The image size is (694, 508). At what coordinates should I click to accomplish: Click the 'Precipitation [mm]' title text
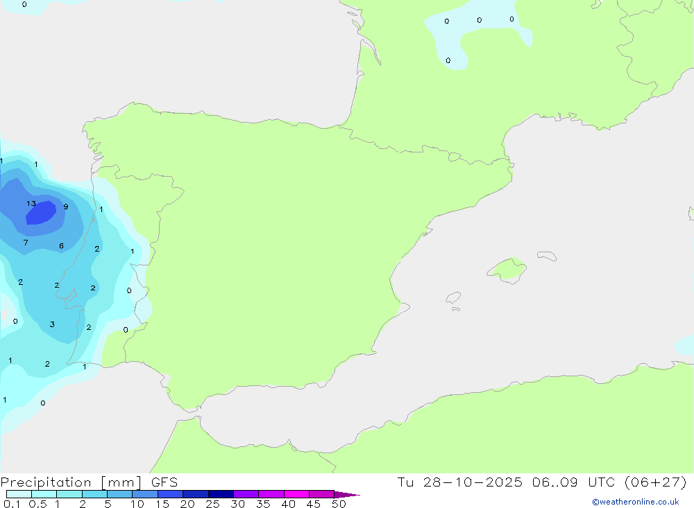pos(71,482)
